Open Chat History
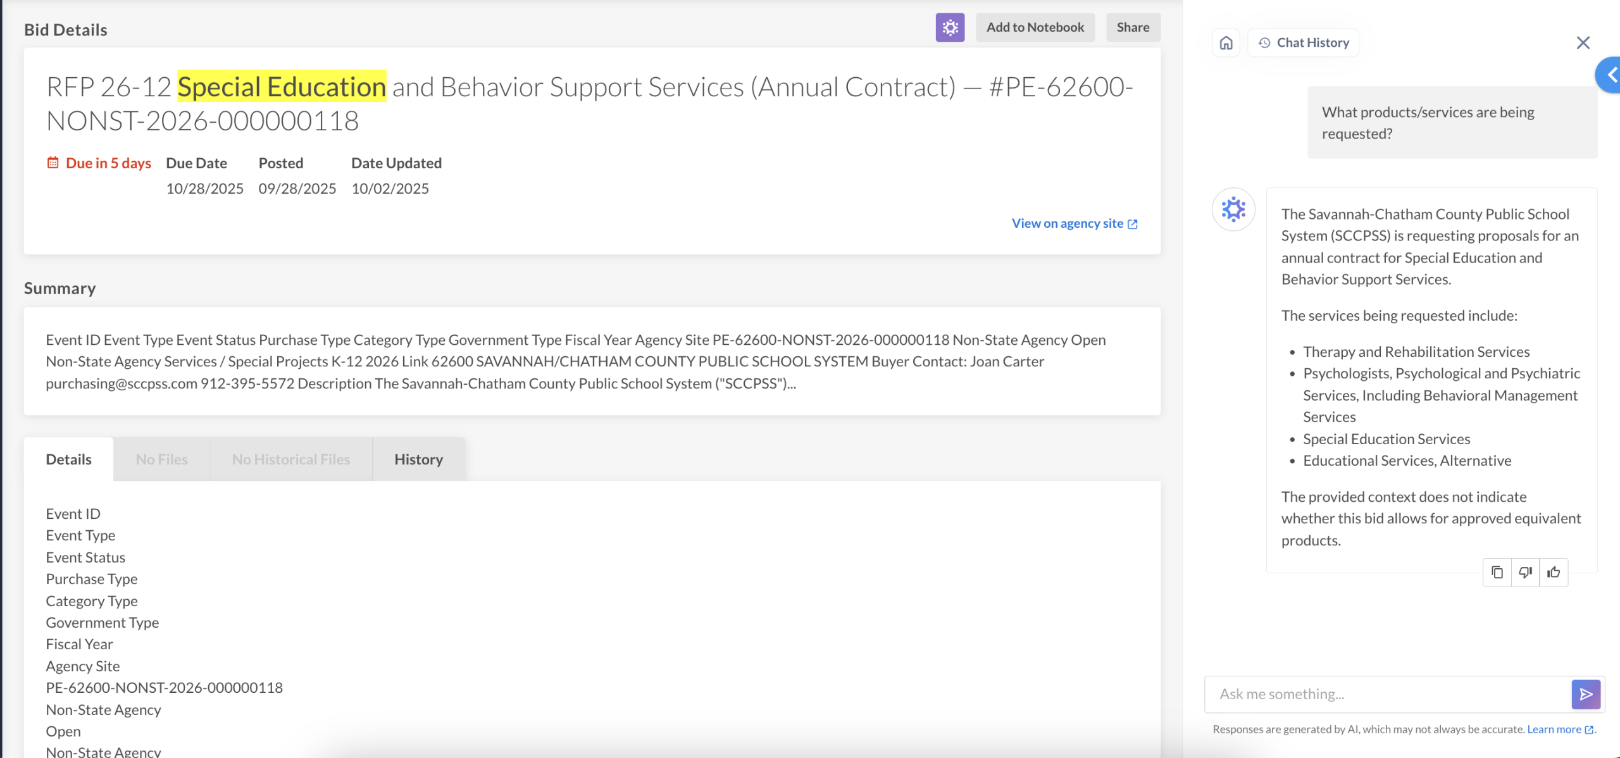This screenshot has height=758, width=1620. point(1304,42)
